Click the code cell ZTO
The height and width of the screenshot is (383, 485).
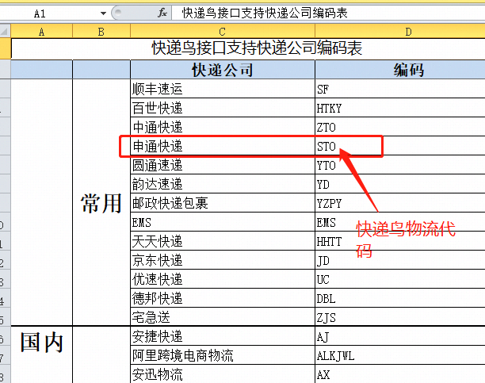(400, 127)
